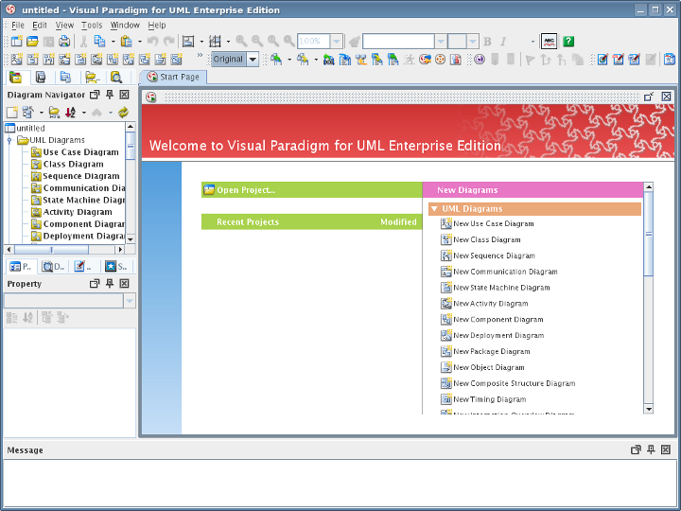Viewport: 681px width, 511px height.
Task: Collapse UML Diagrams tree node in navigator
Action: (9, 140)
